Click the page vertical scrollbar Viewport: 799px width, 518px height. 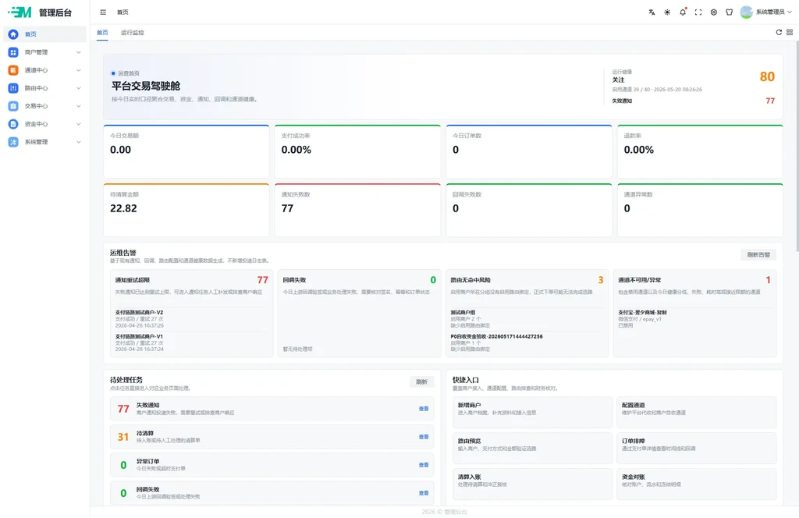tap(797, 147)
